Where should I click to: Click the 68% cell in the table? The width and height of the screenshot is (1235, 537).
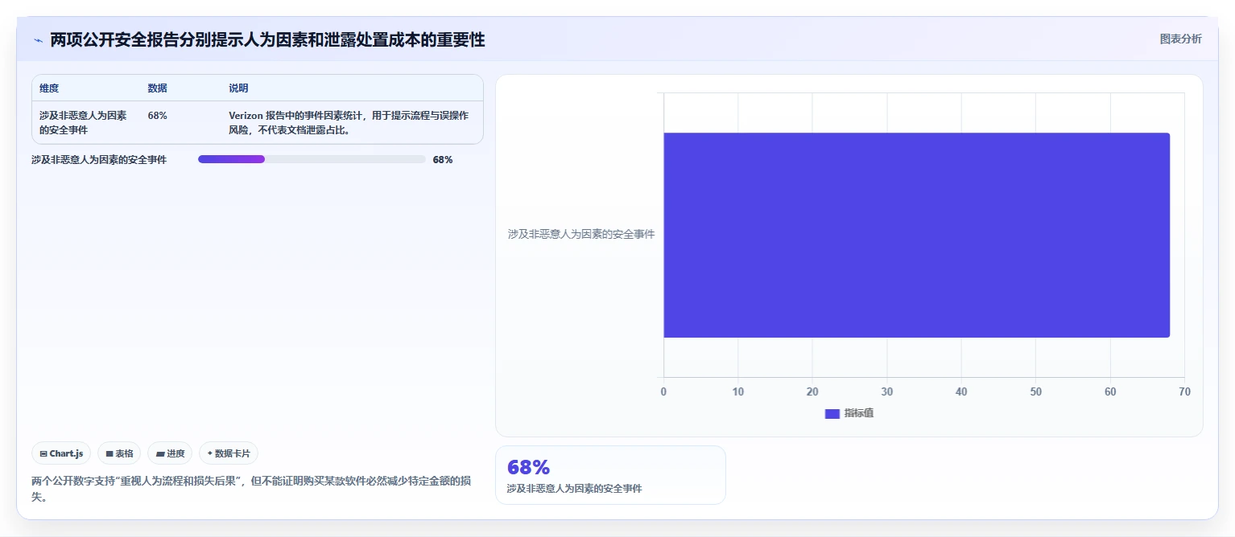coord(158,116)
